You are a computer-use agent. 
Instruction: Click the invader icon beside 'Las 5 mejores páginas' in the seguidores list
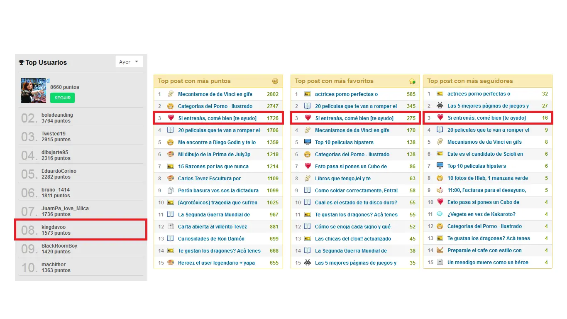click(440, 106)
